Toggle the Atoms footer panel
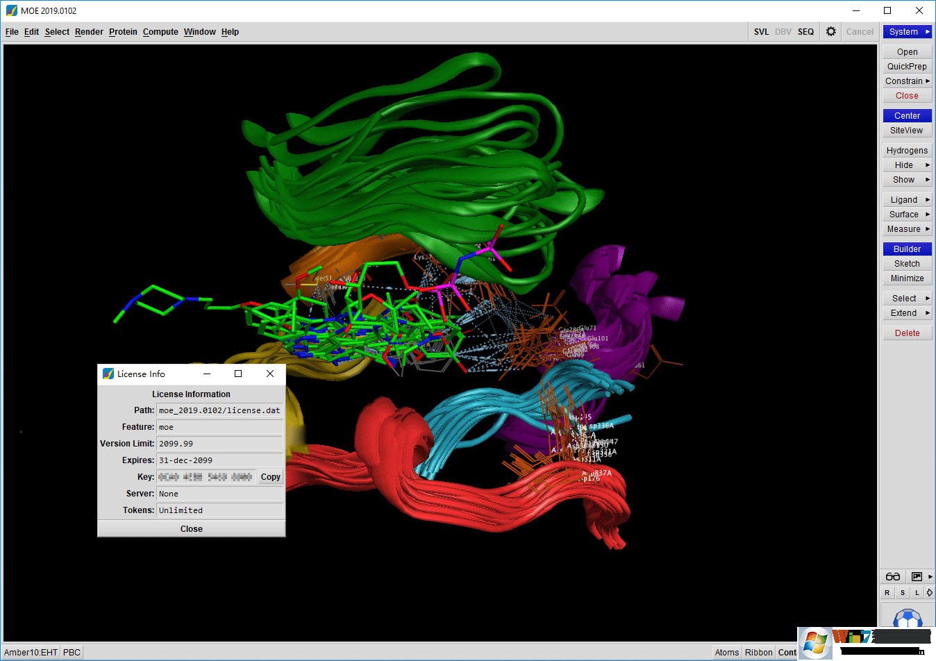 726,652
